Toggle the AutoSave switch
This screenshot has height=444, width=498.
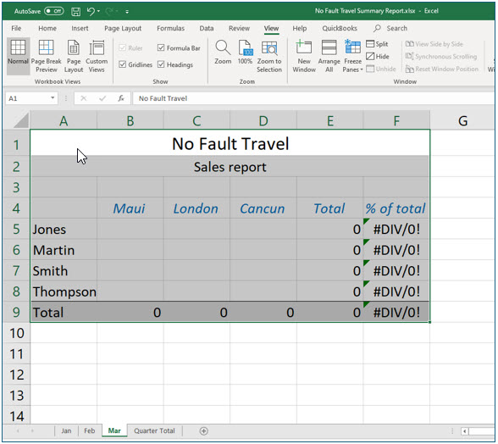click(53, 11)
